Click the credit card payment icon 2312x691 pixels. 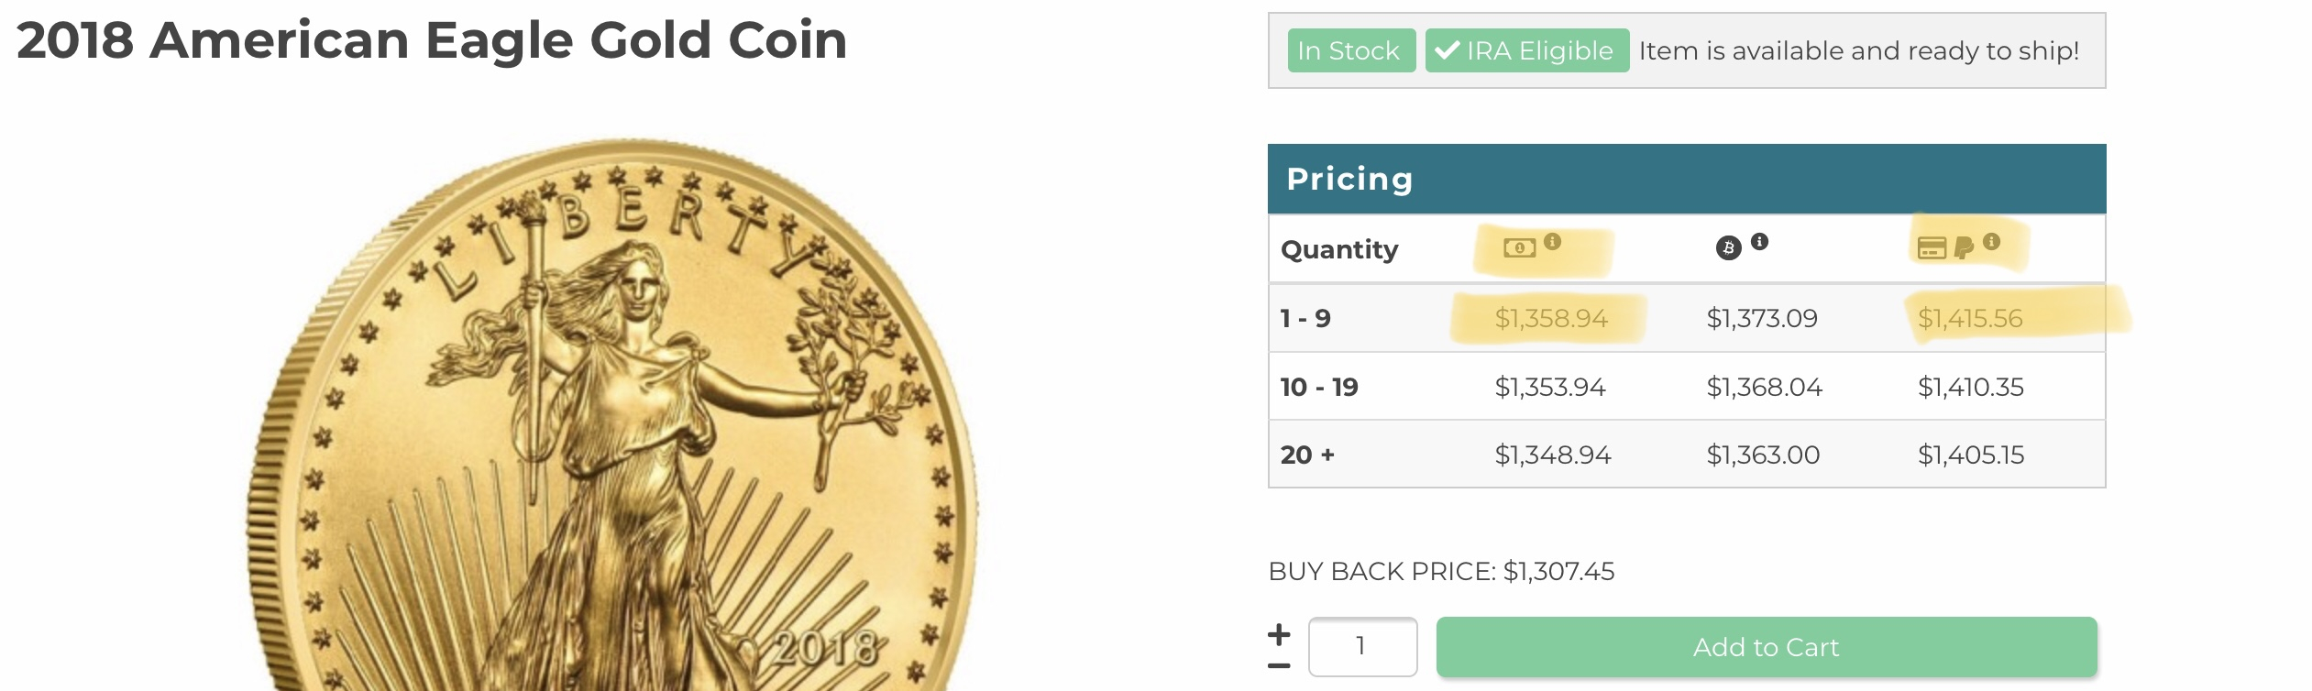(1932, 247)
